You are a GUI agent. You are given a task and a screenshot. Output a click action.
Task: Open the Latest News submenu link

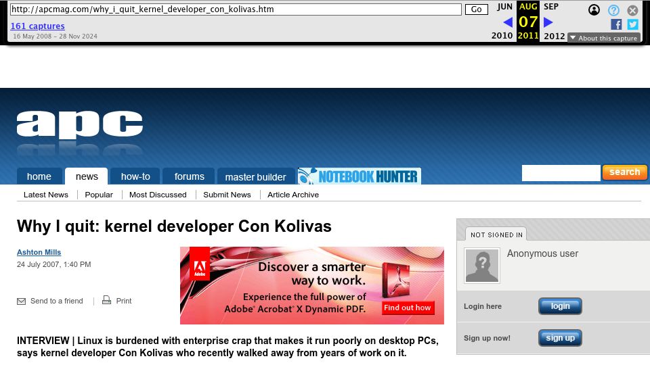pyautogui.click(x=45, y=195)
